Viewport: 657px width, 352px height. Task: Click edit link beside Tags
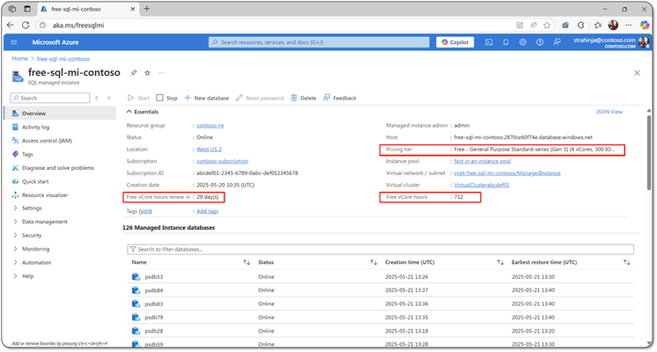(145, 211)
